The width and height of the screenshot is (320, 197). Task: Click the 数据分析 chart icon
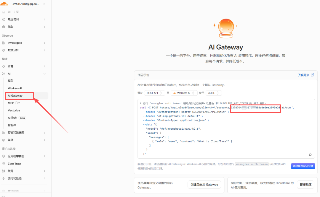coord(4,50)
